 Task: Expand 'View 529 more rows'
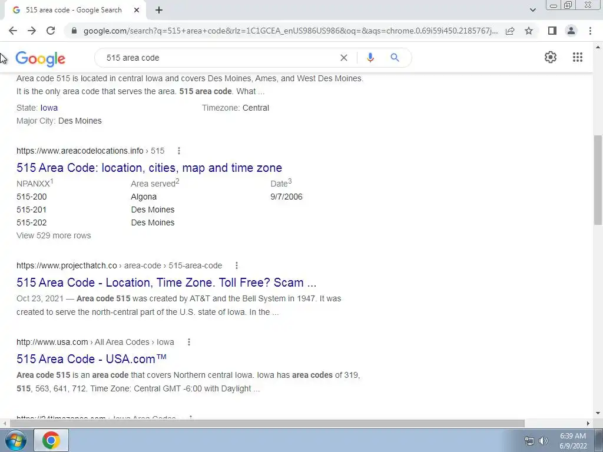click(x=54, y=235)
